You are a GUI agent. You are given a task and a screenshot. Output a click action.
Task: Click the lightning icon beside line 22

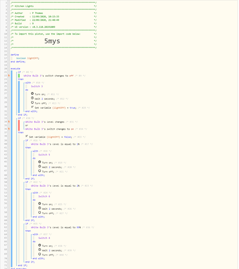pos(9,75)
